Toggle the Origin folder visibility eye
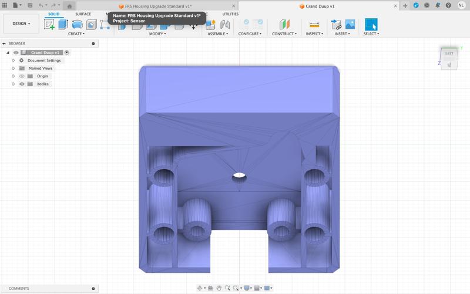470x294 pixels. (22, 76)
